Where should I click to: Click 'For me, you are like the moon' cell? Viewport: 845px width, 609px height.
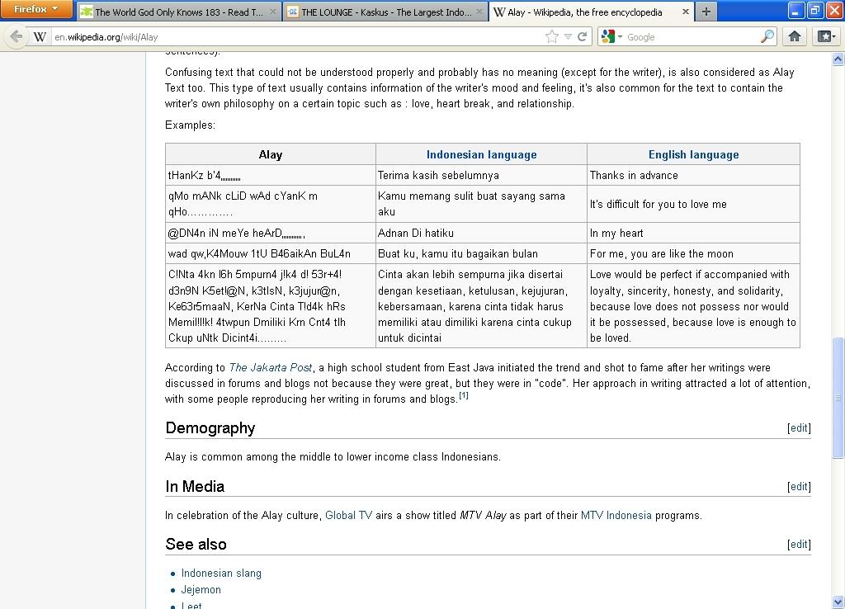[693, 253]
